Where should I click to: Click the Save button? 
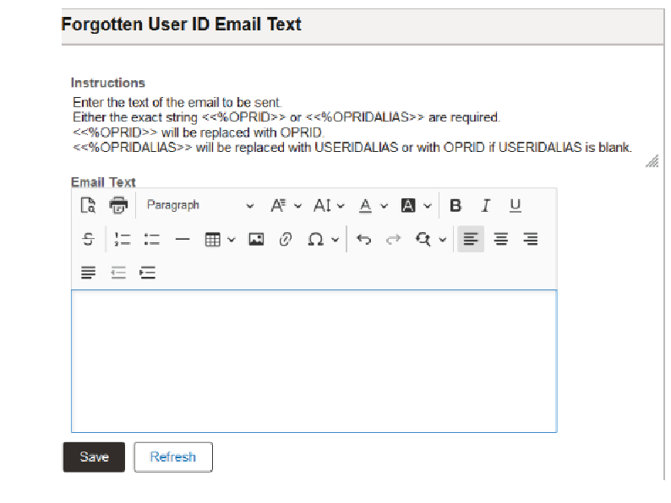(x=94, y=457)
